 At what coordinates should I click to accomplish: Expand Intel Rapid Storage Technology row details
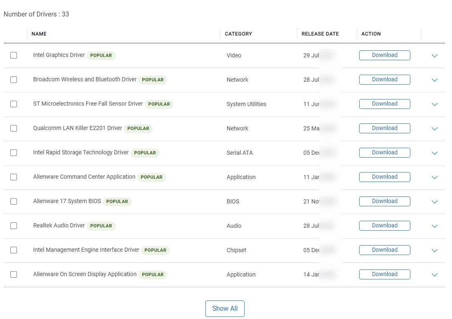click(x=434, y=153)
